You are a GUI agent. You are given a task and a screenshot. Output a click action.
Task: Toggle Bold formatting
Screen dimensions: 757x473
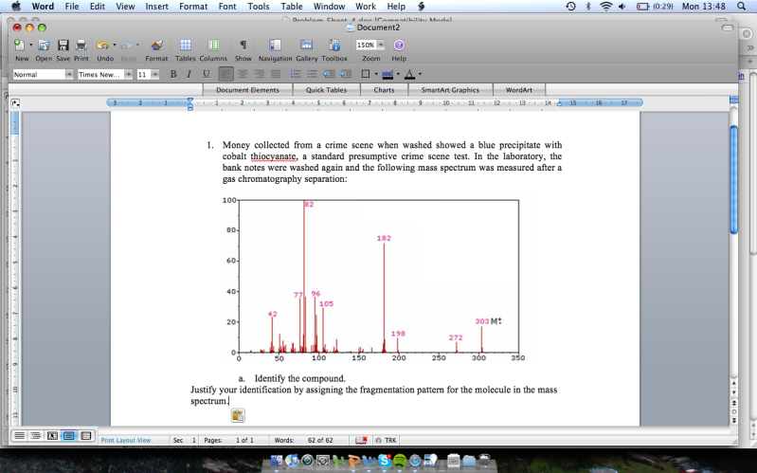tap(173, 74)
